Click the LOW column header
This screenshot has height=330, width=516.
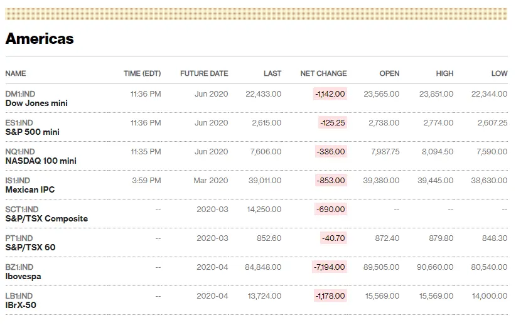[499, 73]
